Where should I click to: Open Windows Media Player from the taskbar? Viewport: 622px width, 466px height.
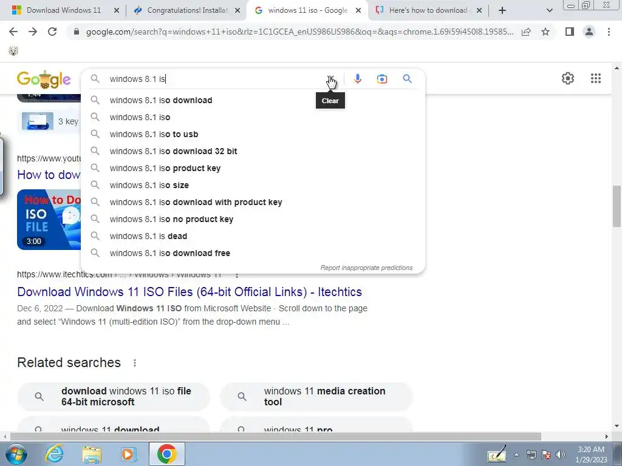(129, 454)
